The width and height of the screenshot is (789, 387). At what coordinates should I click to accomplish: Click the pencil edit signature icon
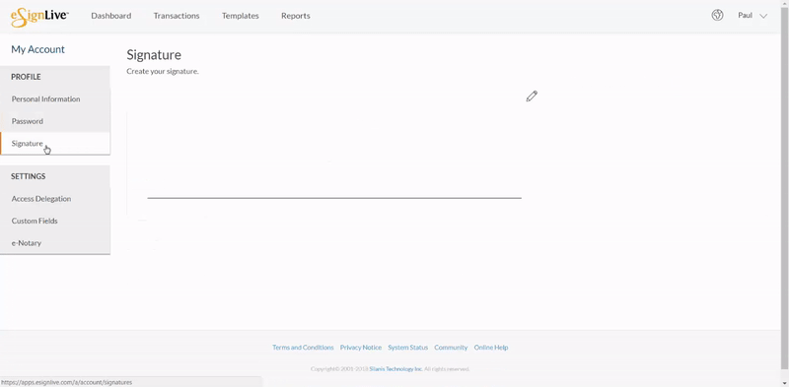(532, 96)
